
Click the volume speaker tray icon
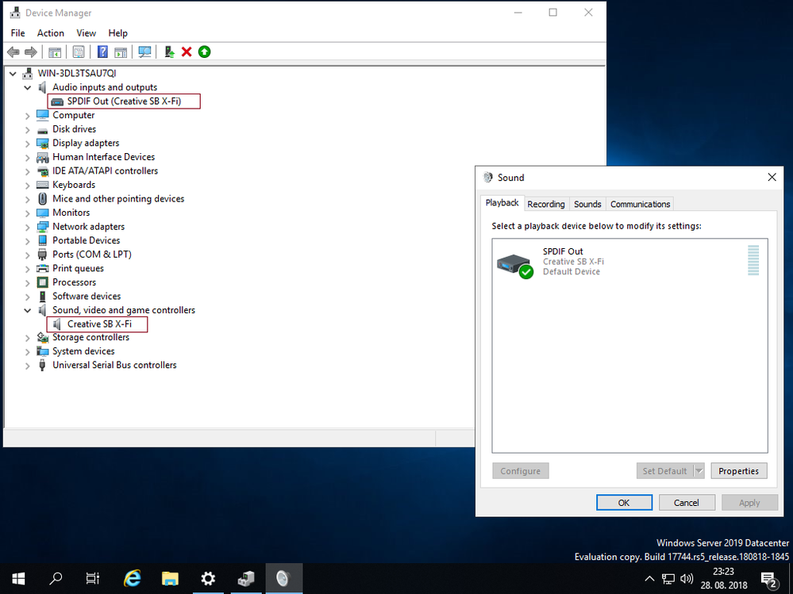tap(687, 579)
